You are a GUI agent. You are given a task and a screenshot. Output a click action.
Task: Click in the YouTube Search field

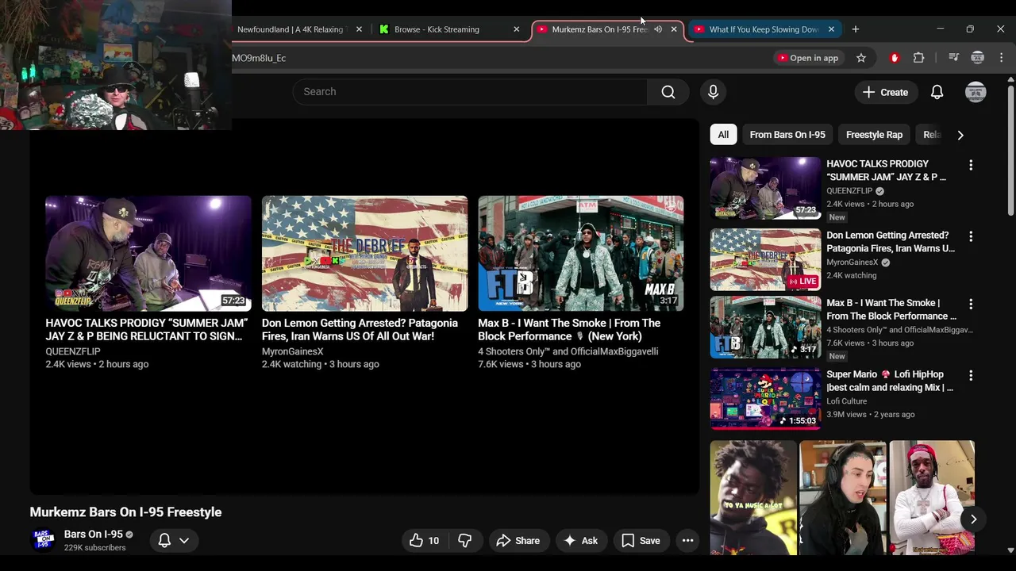pos(470,92)
